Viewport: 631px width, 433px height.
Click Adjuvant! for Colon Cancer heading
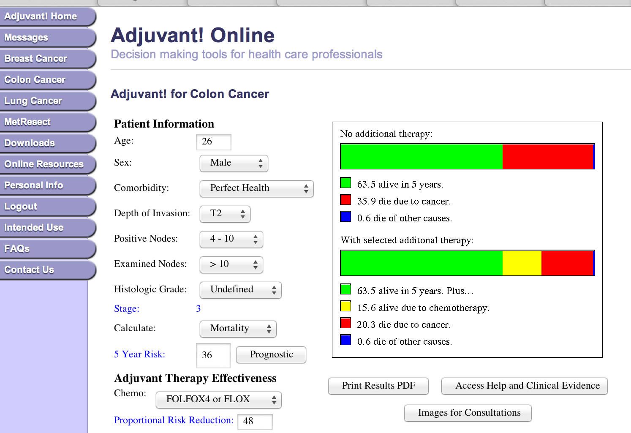(190, 94)
